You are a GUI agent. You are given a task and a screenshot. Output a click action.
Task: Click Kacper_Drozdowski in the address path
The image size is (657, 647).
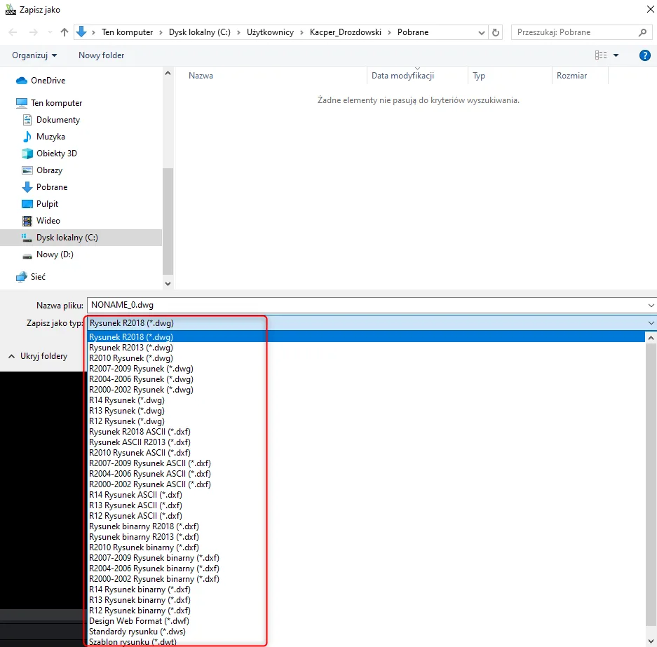[346, 32]
